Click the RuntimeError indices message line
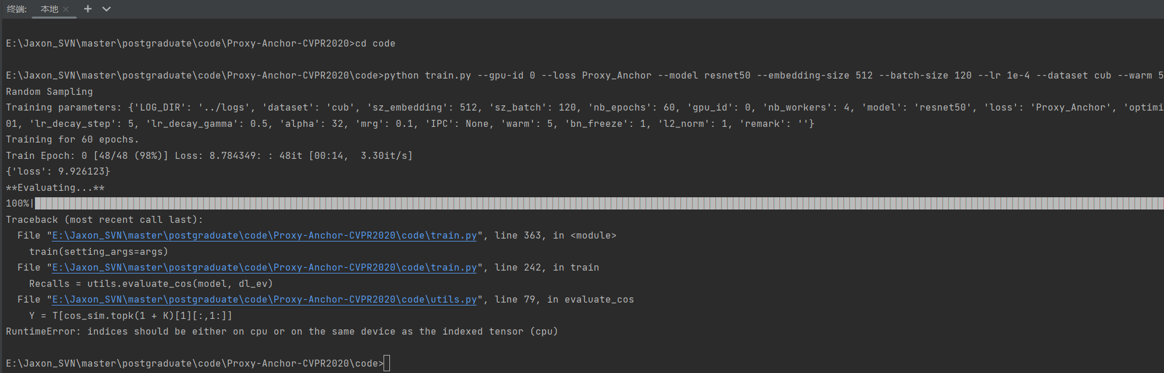Screen dimensions: 1164x373 click(x=282, y=332)
